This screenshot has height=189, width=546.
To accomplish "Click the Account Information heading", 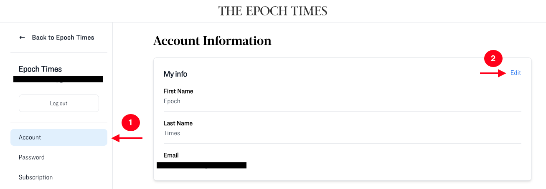I will 212,41.
